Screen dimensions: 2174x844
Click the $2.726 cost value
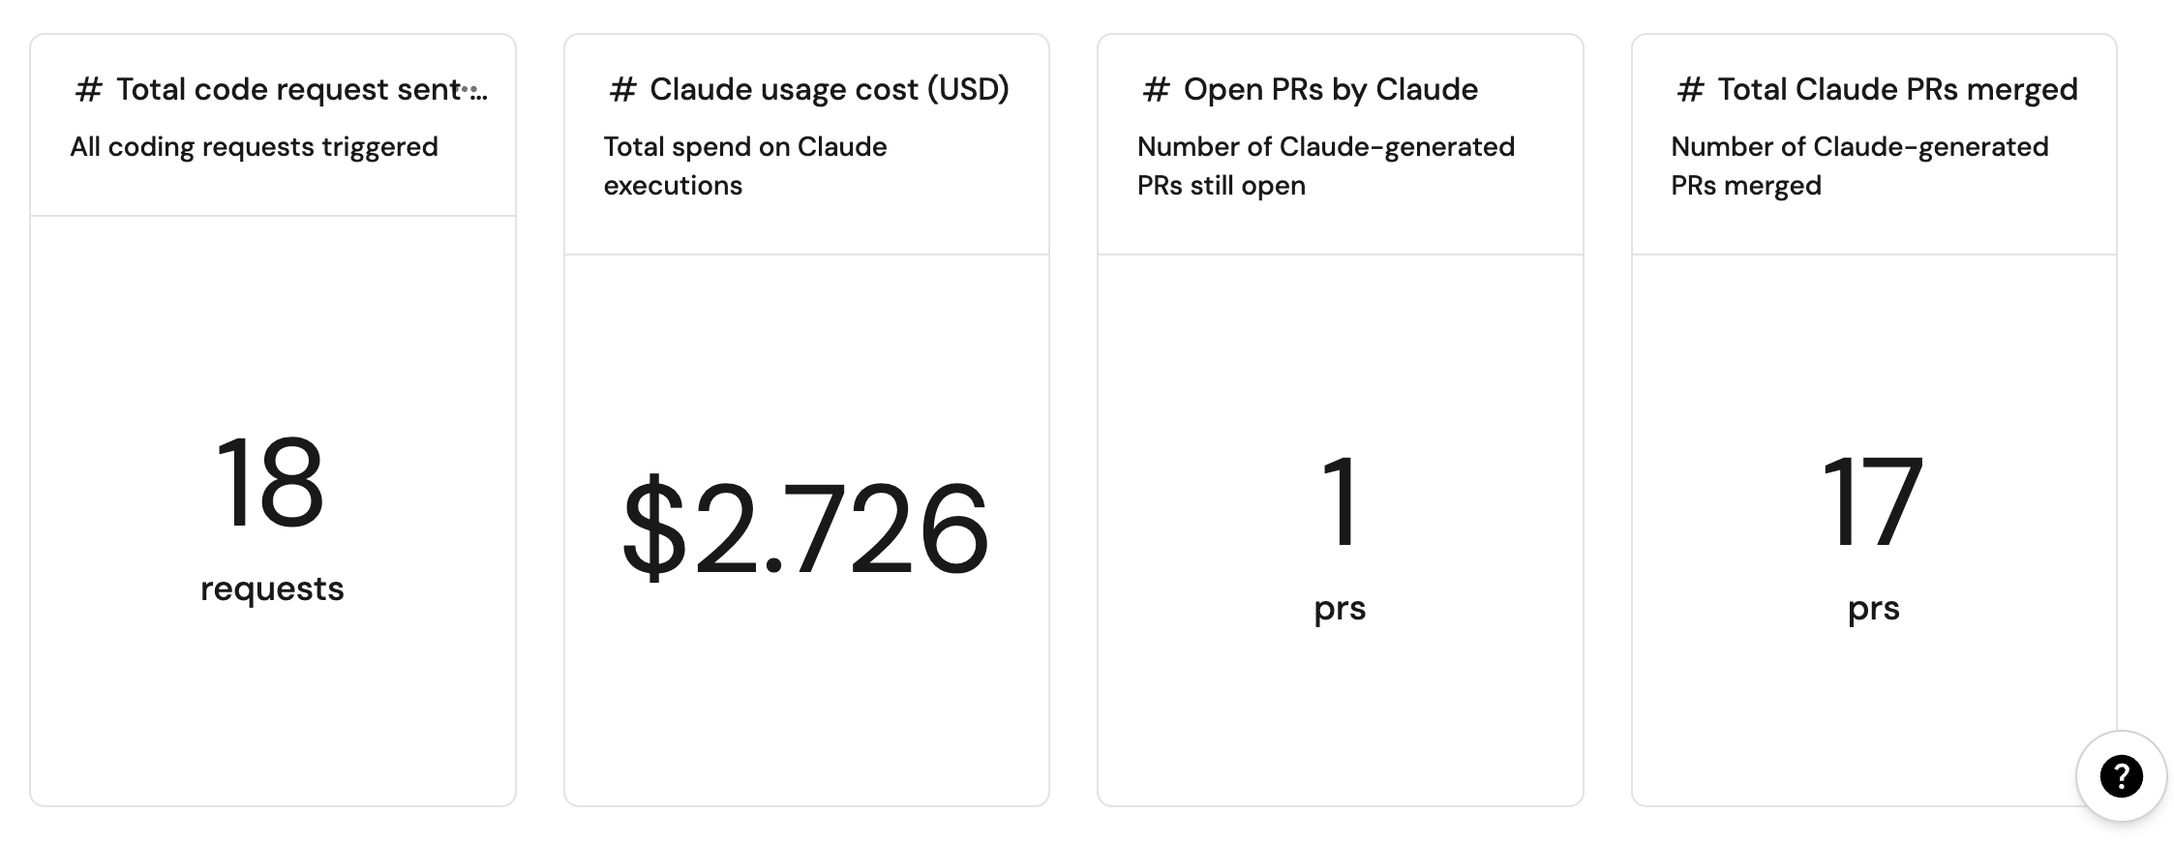point(805,529)
